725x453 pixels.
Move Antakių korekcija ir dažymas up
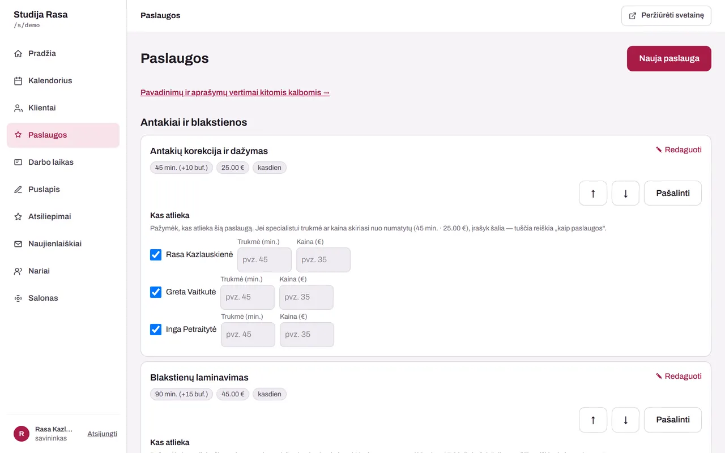[x=593, y=193]
